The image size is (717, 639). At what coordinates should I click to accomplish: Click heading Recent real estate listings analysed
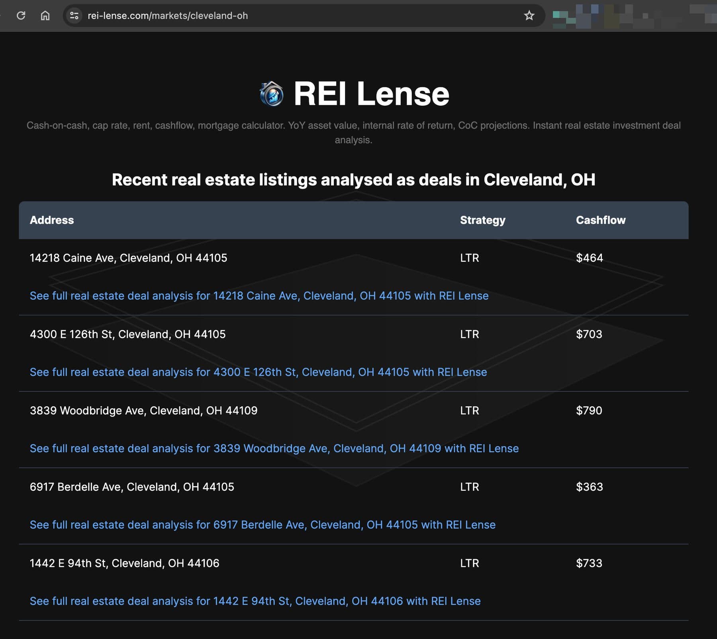354,180
